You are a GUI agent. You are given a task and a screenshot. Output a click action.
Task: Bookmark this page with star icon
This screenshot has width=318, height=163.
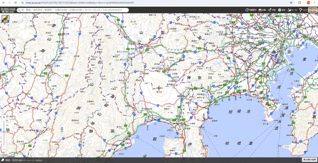[x=291, y=3]
